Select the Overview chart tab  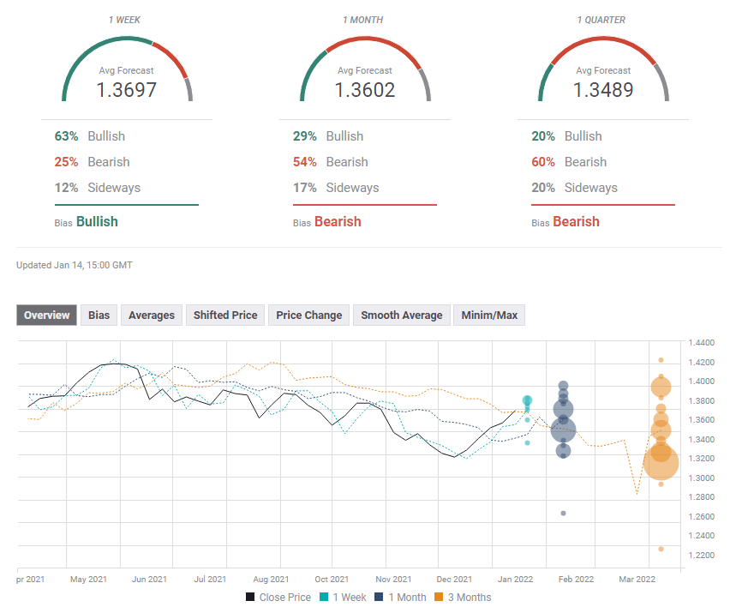[47, 316]
